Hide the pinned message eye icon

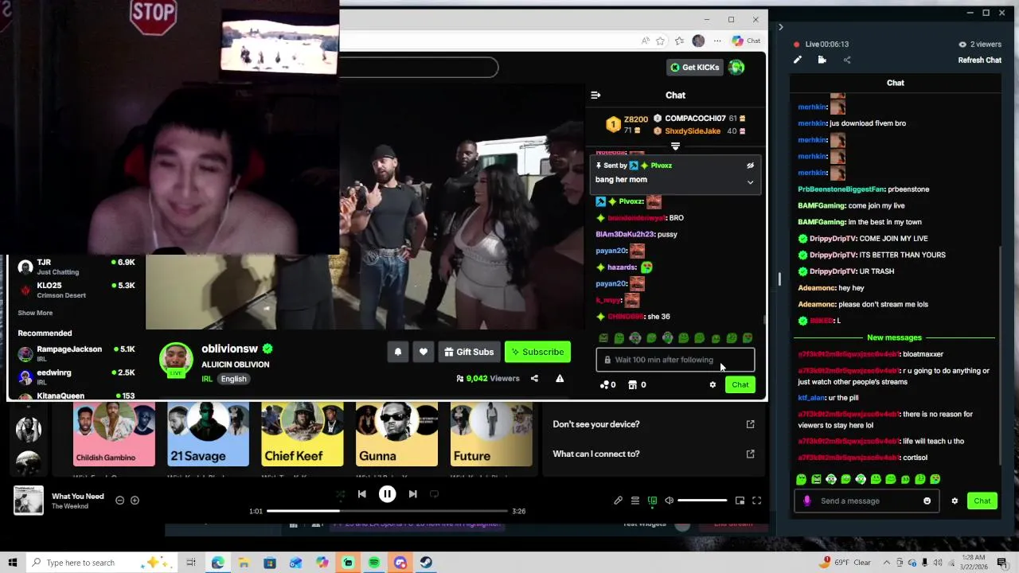point(750,166)
